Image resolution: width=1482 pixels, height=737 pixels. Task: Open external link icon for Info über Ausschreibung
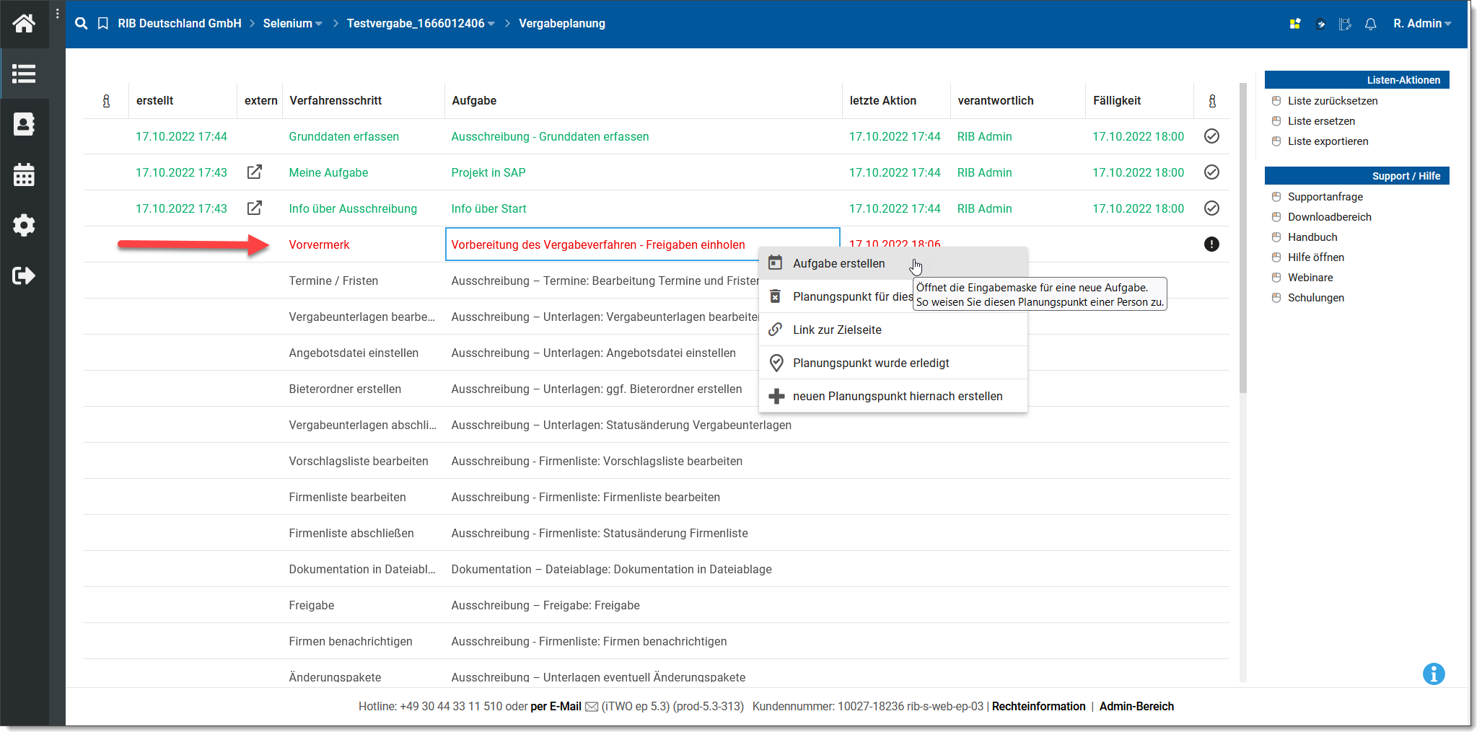[x=255, y=208]
